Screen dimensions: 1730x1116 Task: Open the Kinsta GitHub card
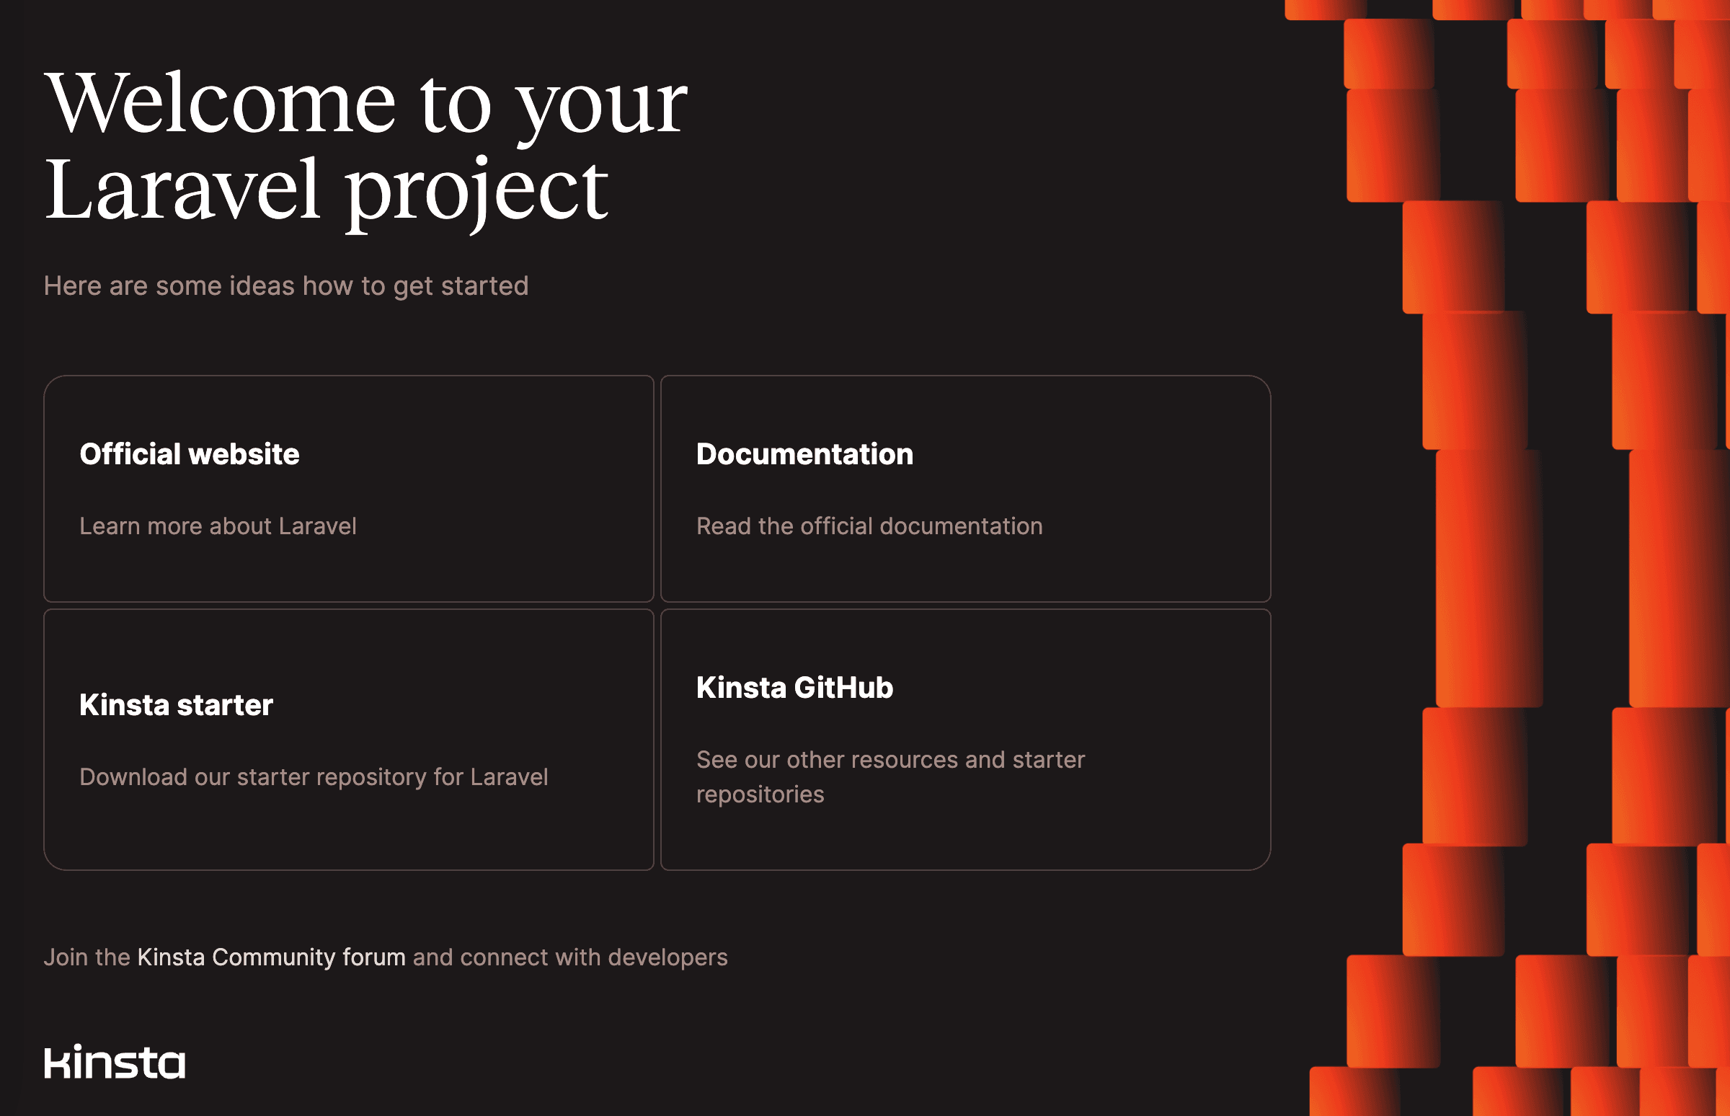click(966, 739)
